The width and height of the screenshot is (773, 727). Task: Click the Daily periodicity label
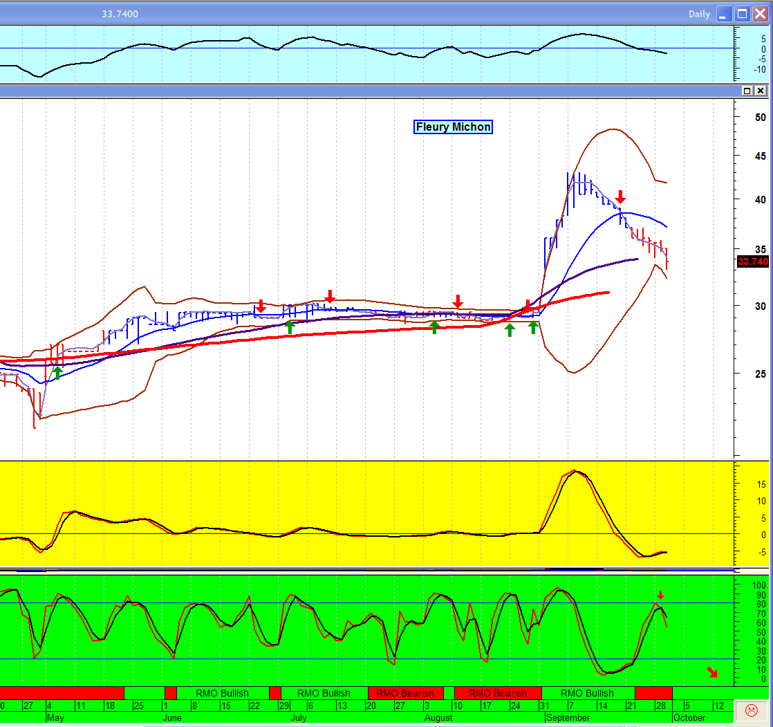click(x=699, y=14)
